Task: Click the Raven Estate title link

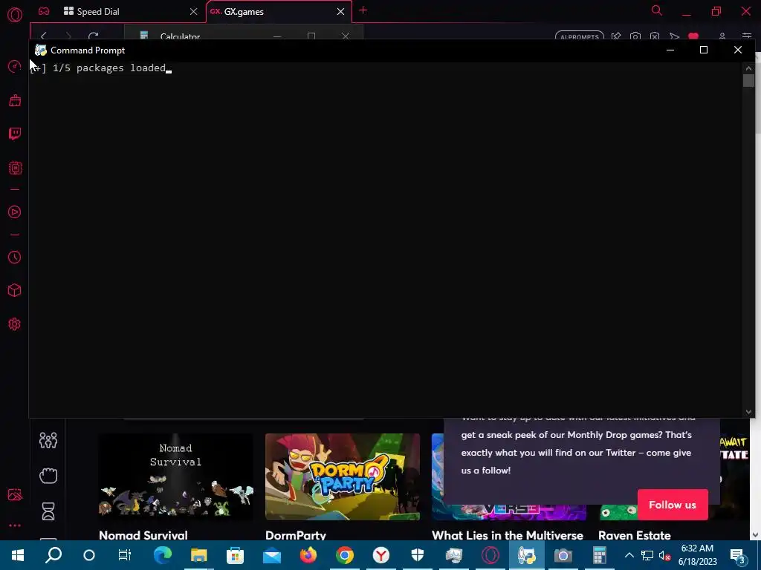Action: pyautogui.click(x=635, y=535)
